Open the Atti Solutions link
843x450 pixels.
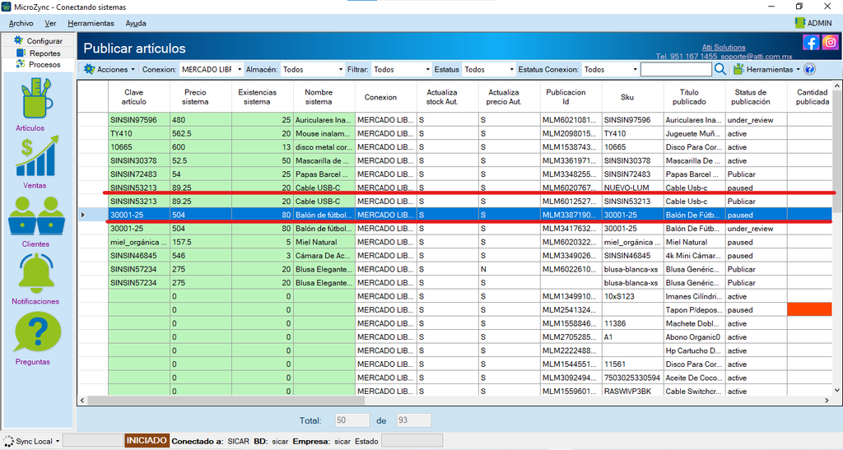[724, 47]
